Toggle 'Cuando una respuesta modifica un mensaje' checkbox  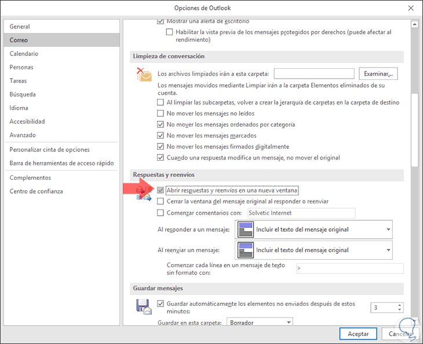(x=161, y=157)
